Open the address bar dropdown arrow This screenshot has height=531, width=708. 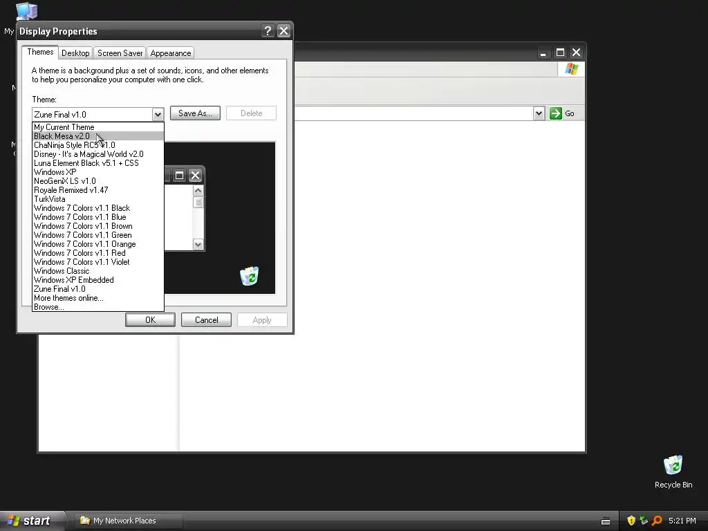click(x=539, y=113)
